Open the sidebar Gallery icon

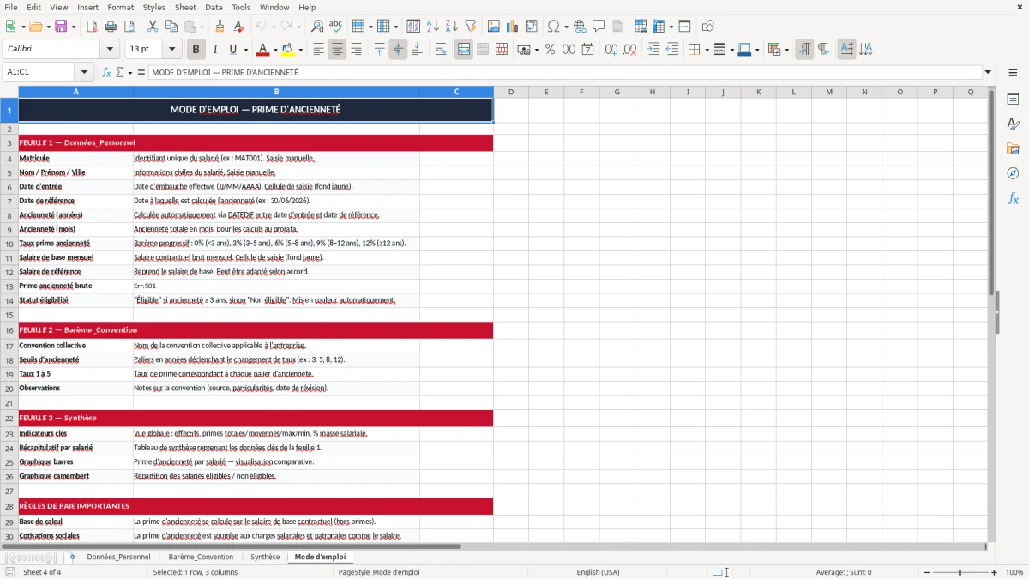(x=1013, y=149)
